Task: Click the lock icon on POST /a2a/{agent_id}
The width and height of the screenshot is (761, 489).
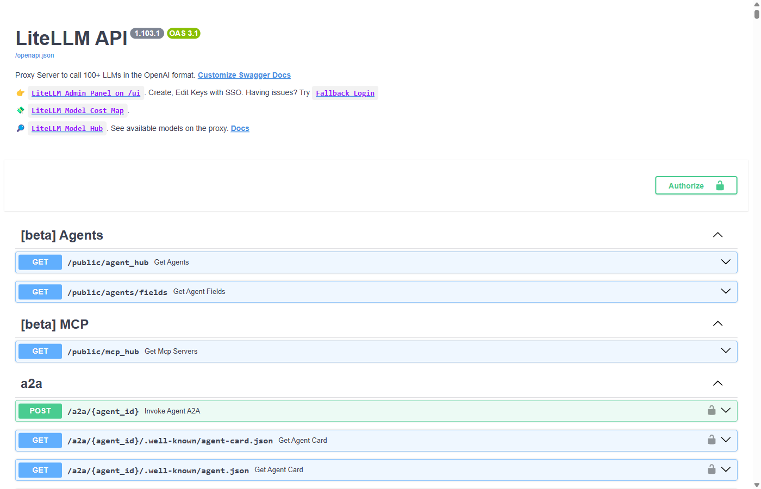Action: pyautogui.click(x=712, y=410)
